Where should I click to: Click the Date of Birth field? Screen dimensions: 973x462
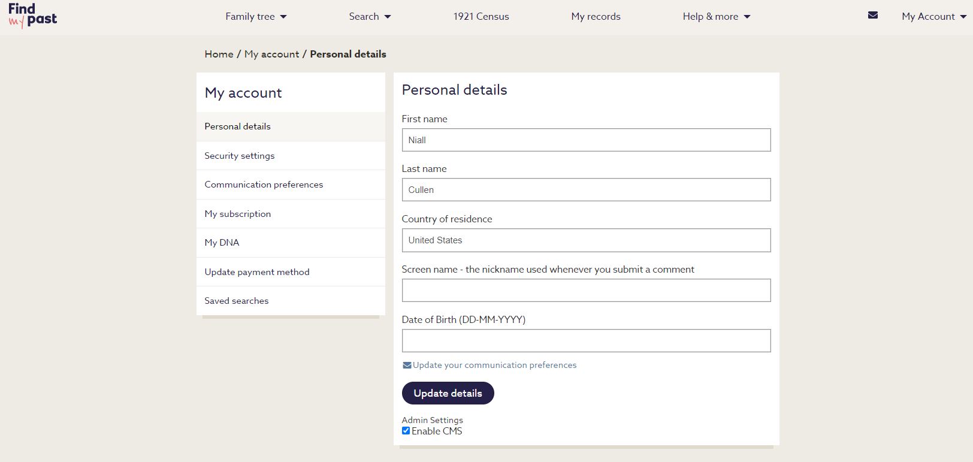click(585, 340)
